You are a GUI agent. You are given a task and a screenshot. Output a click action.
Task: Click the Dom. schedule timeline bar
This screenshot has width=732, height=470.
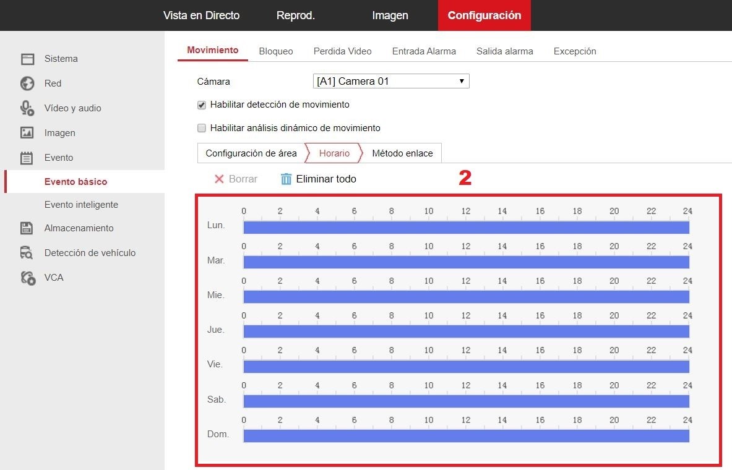467,436
